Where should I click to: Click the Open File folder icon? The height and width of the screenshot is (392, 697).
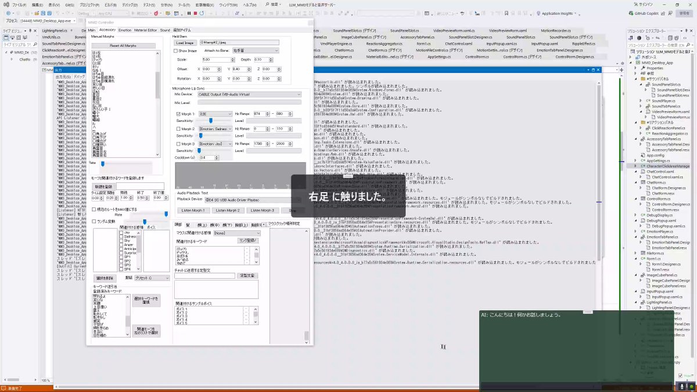click(36, 13)
